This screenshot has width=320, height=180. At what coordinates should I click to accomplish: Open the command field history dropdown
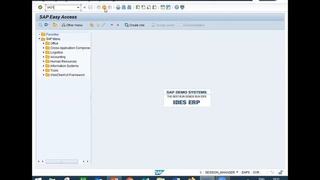click(x=78, y=7)
